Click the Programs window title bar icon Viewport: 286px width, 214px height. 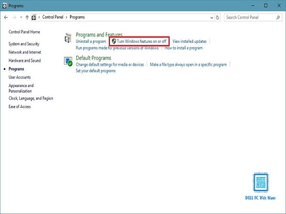[x=5, y=6]
